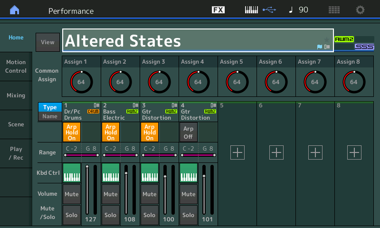Solo part 4 Gtr Distortion
Screen dimensions: 380x228
click(189, 215)
